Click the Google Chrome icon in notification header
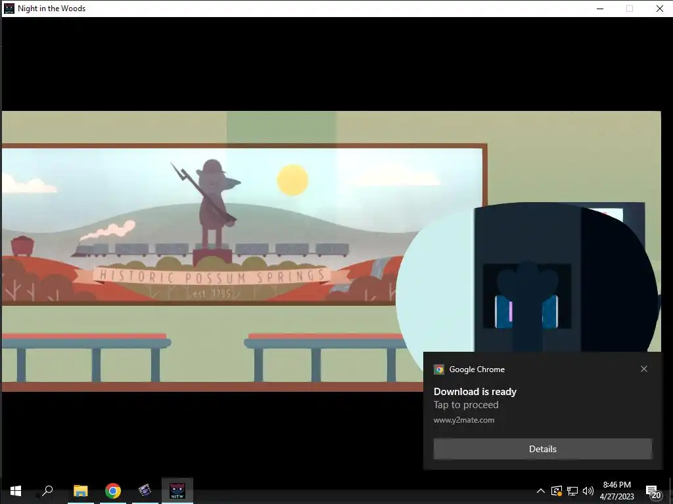673x504 pixels. (438, 369)
